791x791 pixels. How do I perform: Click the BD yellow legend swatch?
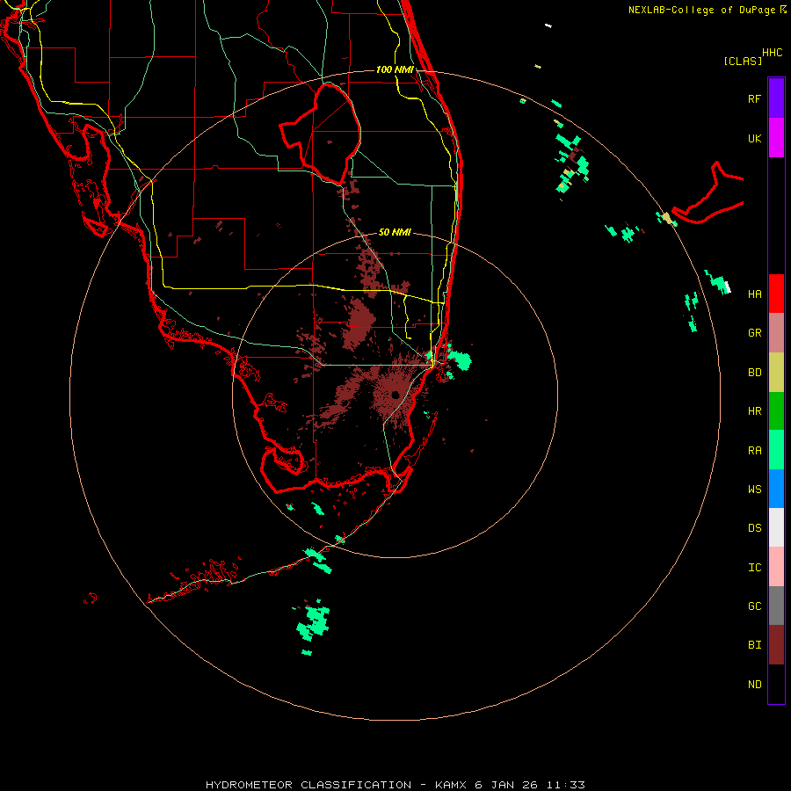776,373
